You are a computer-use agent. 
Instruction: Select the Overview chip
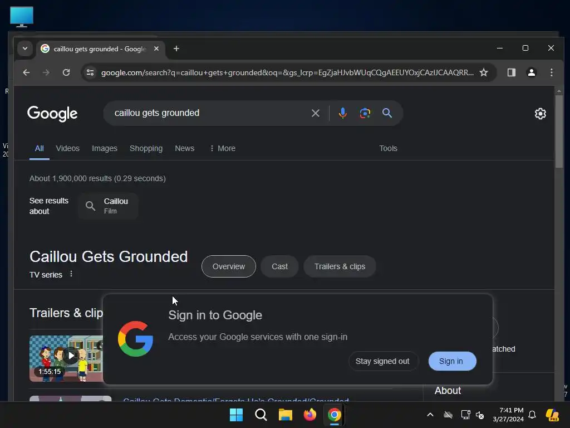pos(229,266)
